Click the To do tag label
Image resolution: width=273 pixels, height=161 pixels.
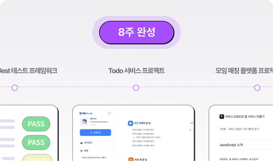223,129
